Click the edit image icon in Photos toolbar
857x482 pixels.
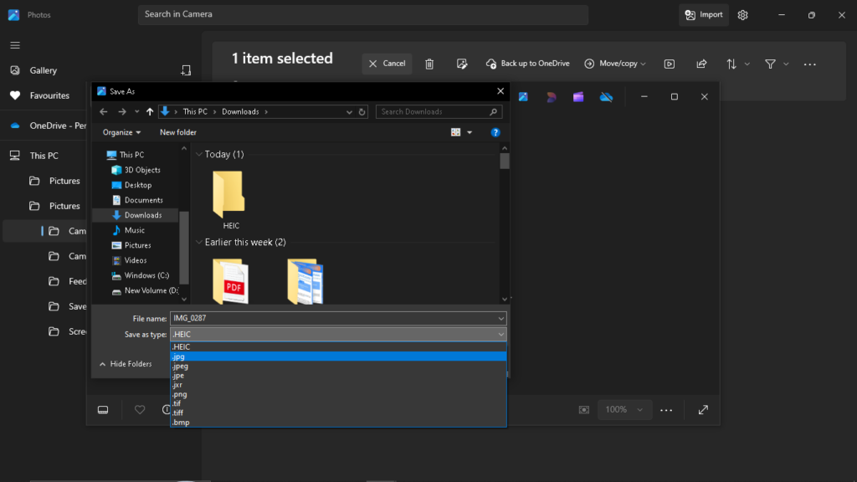(x=461, y=64)
